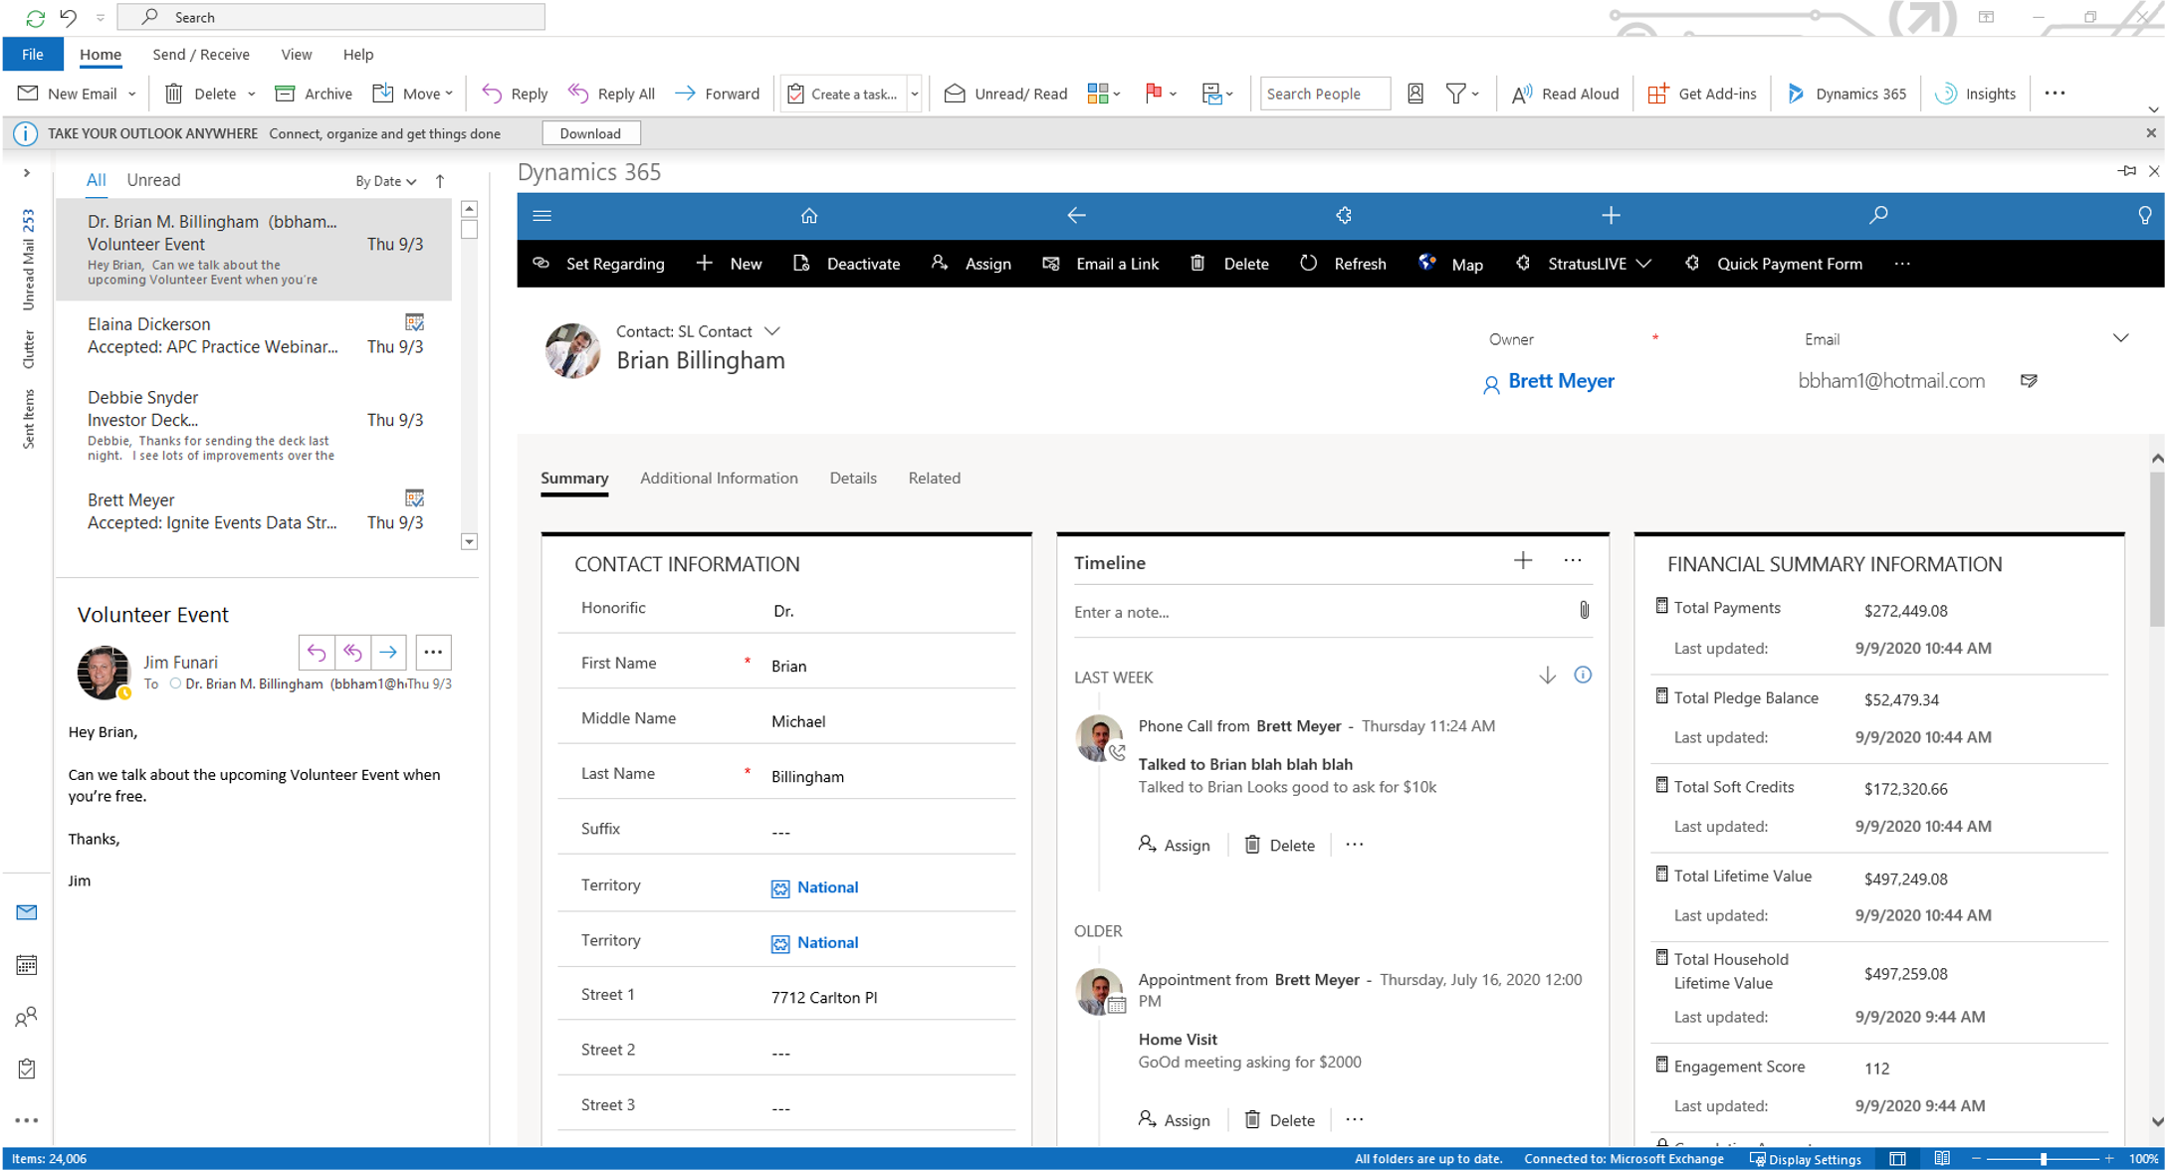Click Display Settings in status bar
The height and width of the screenshot is (1170, 2166).
coord(1805,1159)
